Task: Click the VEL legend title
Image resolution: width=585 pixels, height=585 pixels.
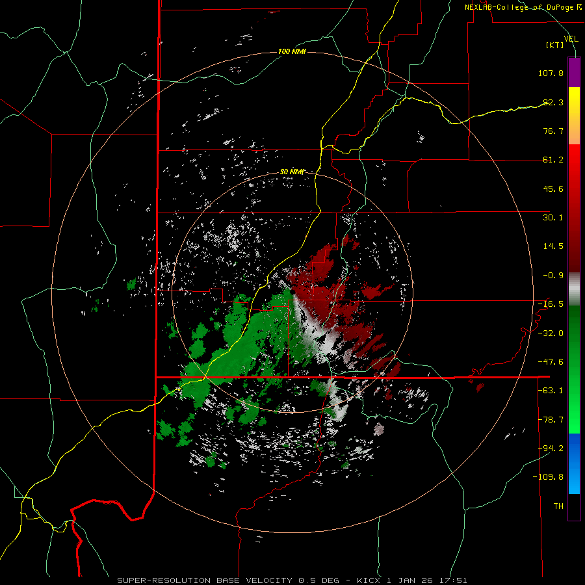Action: pos(571,39)
